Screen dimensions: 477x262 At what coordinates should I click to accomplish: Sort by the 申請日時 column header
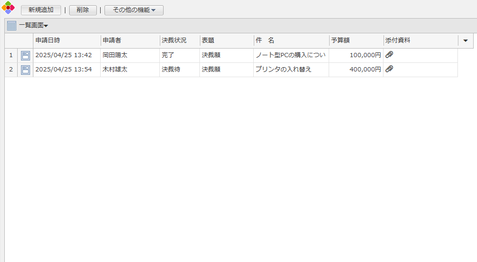(48, 40)
